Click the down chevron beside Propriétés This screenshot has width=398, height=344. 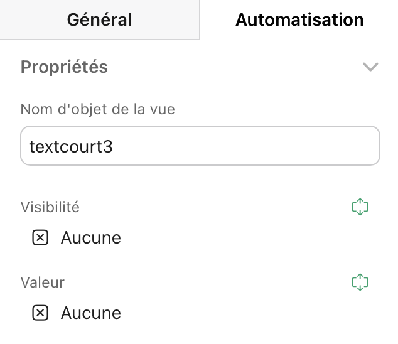(370, 67)
